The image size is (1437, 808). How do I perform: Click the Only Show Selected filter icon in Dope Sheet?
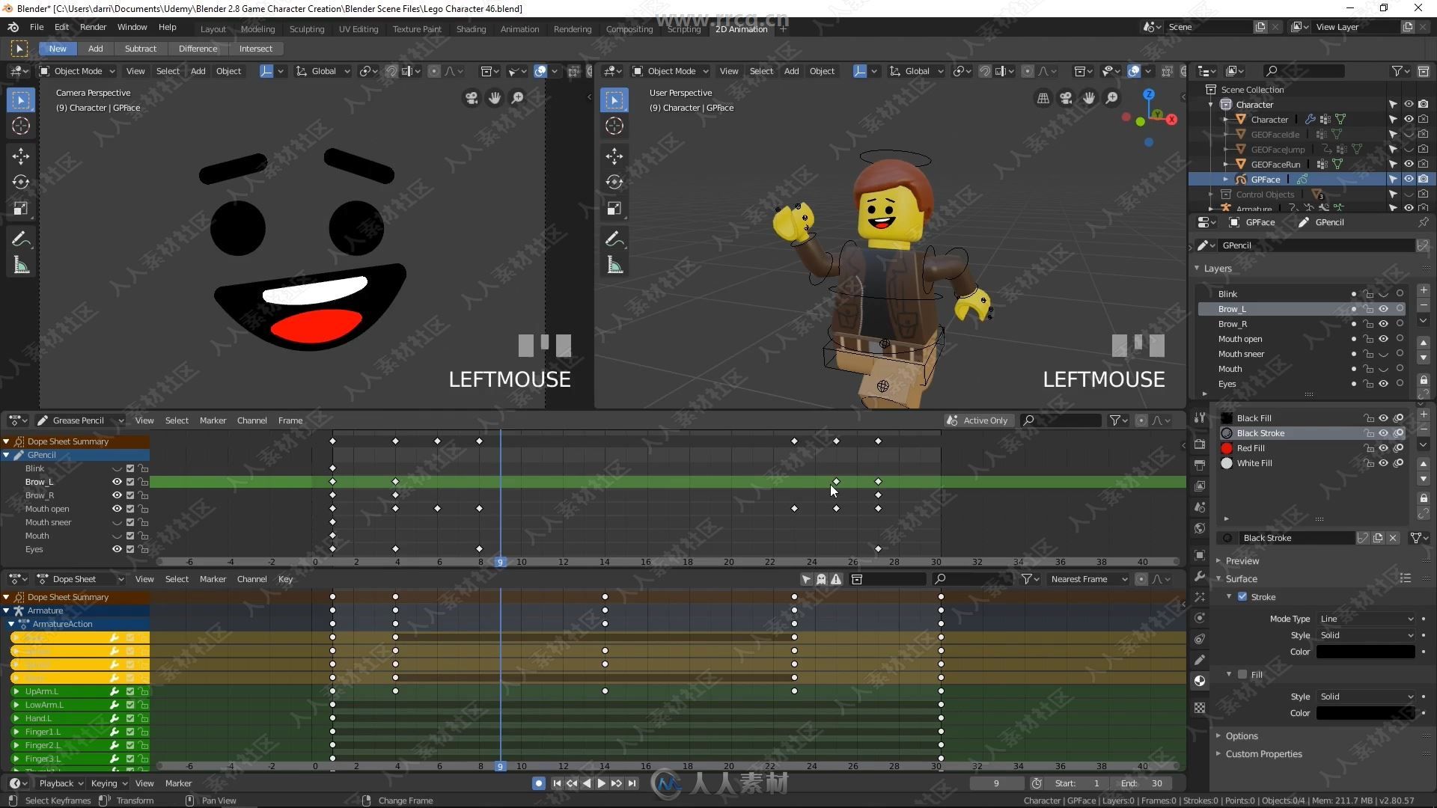coord(806,579)
